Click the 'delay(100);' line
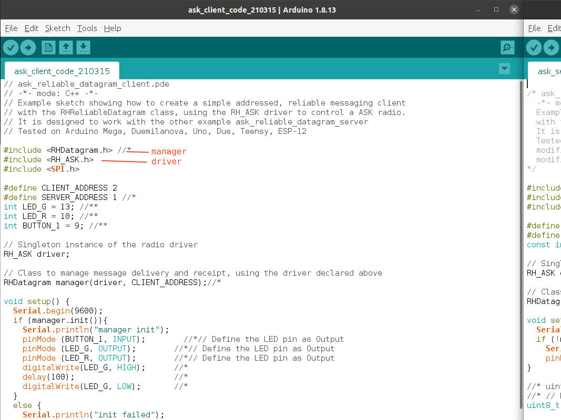Screen dimensions: 561x420 [48, 377]
